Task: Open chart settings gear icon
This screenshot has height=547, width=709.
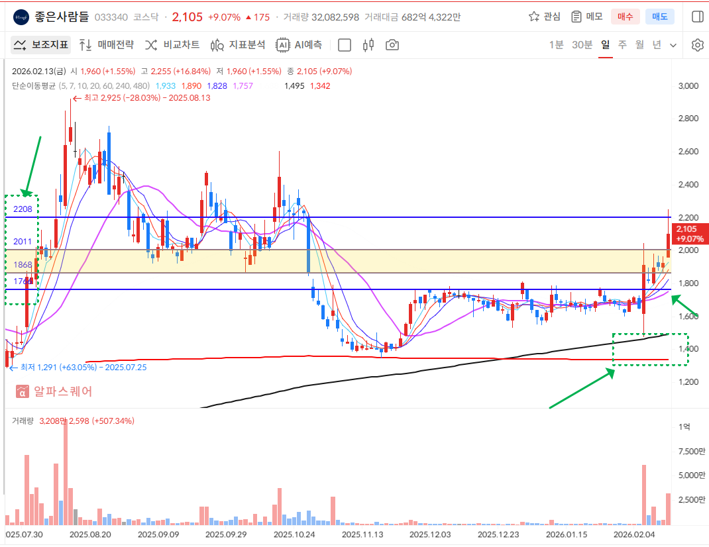Action: click(x=697, y=45)
